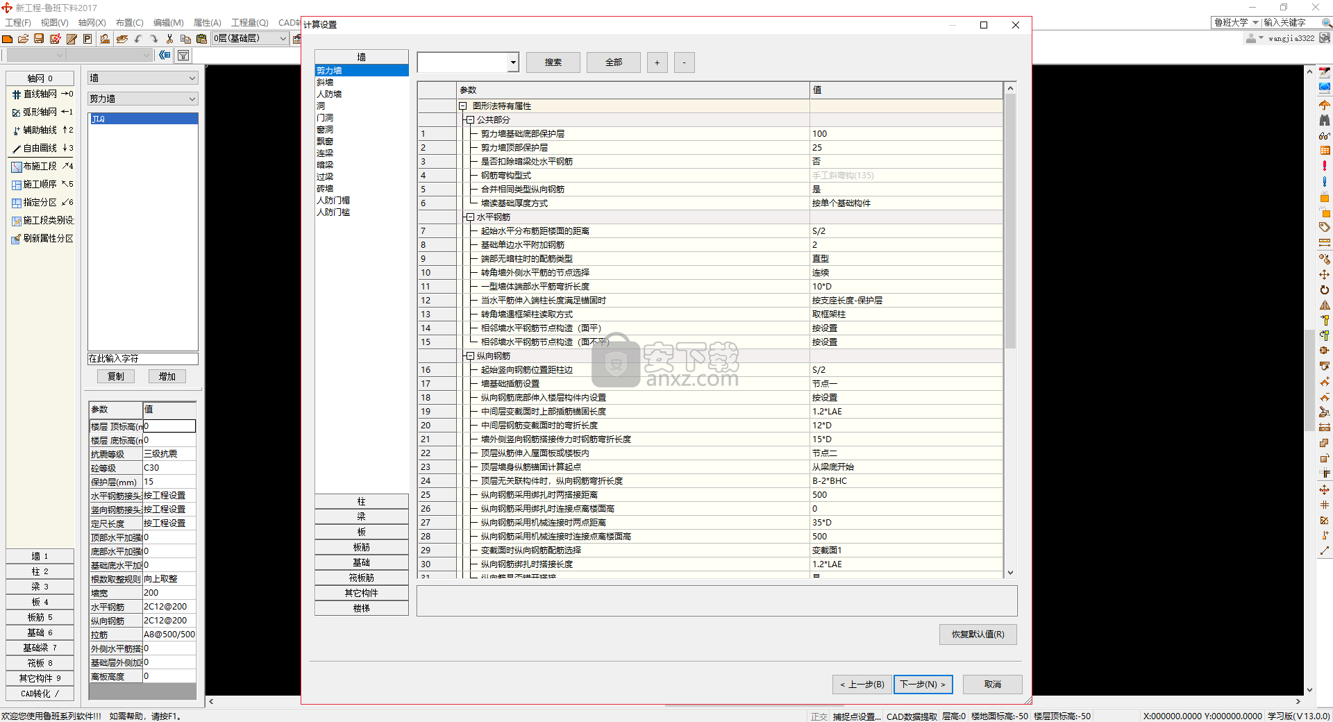Click the filter funnel icon
Viewport: 1333px width, 722px height.
coord(183,56)
